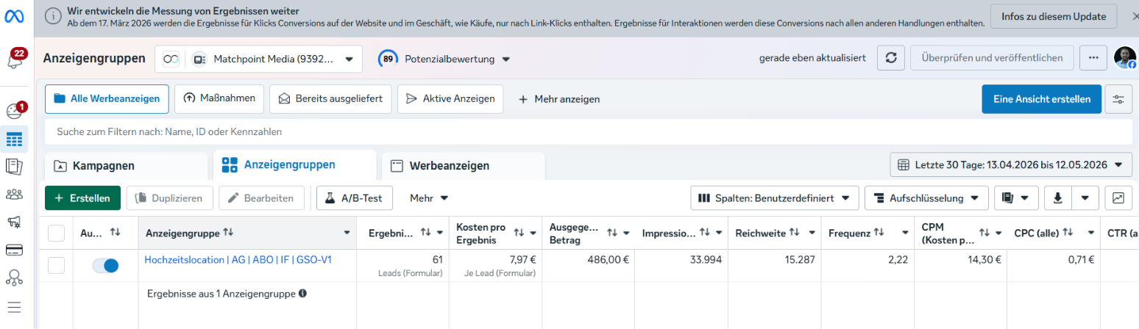Open the view filter sliders icon
This screenshot has width=1139, height=329.
pos(1118,99)
